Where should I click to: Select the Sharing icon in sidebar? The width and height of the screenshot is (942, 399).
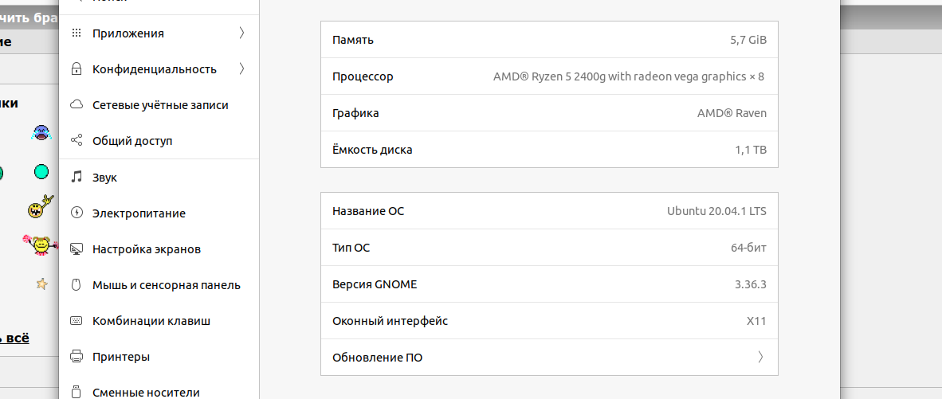pyautogui.click(x=77, y=141)
